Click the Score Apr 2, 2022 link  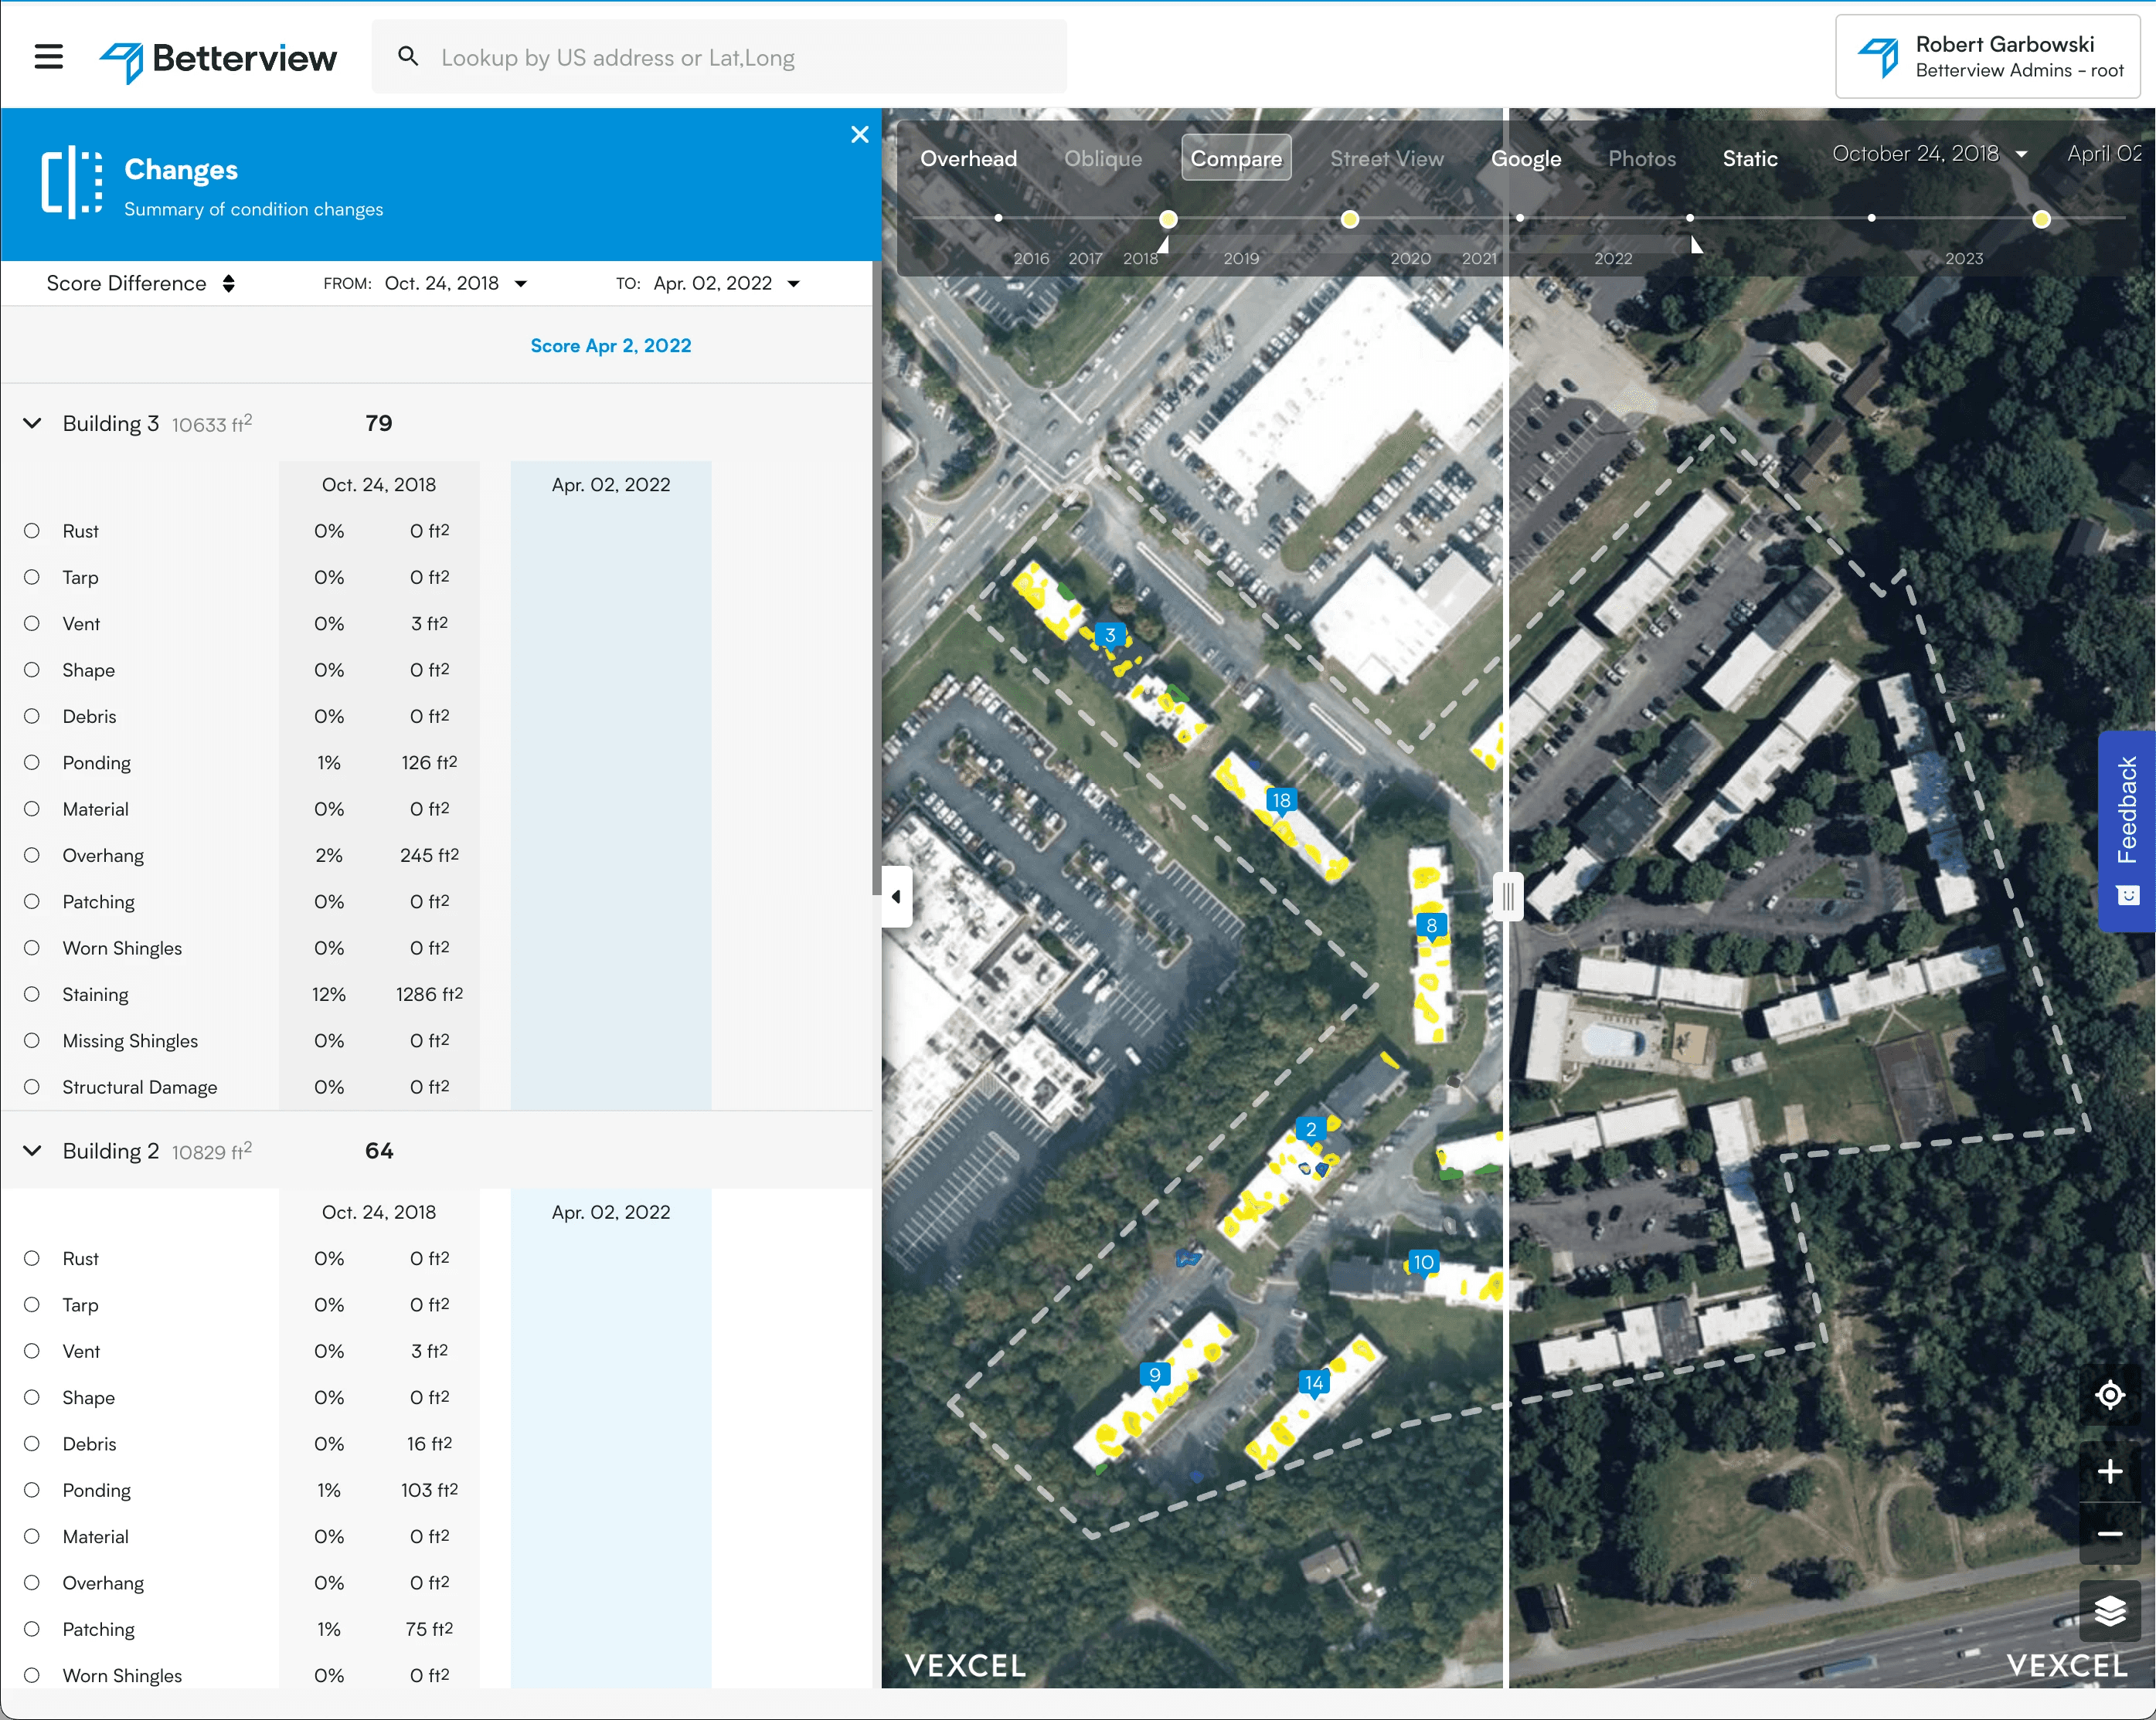pos(610,346)
